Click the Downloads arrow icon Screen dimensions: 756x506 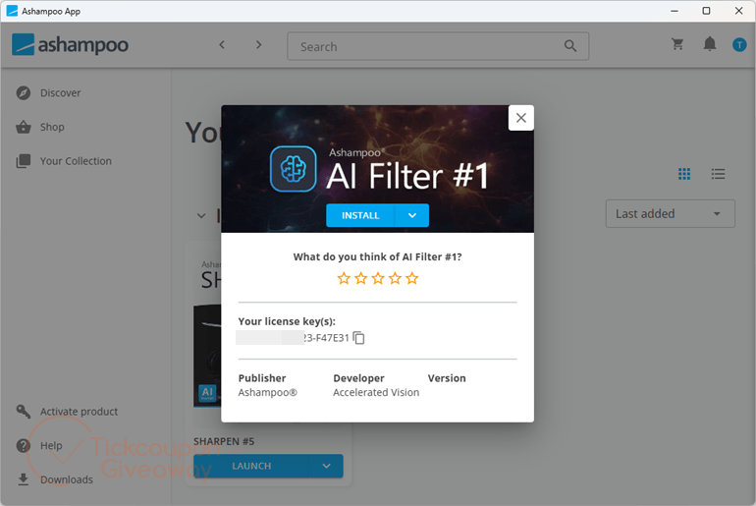coord(24,479)
